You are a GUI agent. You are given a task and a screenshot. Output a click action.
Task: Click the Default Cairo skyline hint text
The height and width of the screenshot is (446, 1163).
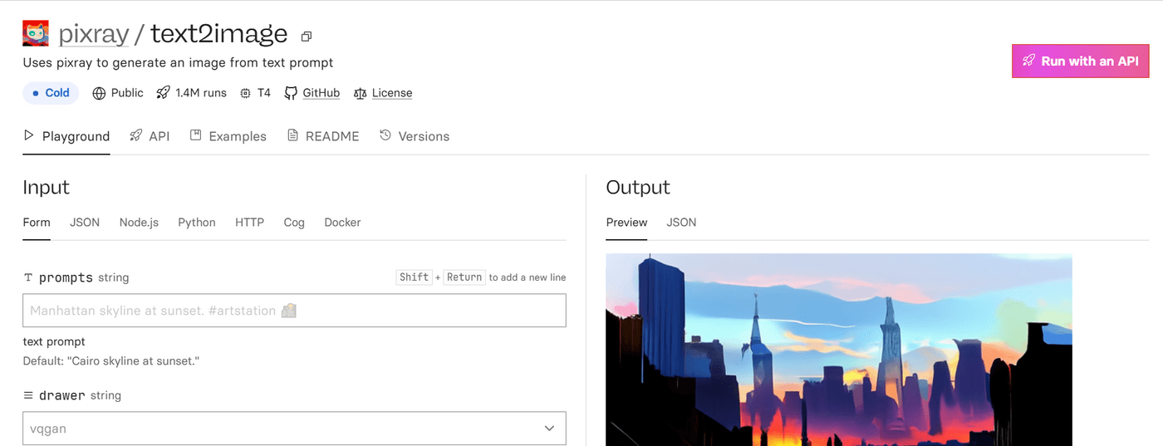(111, 361)
